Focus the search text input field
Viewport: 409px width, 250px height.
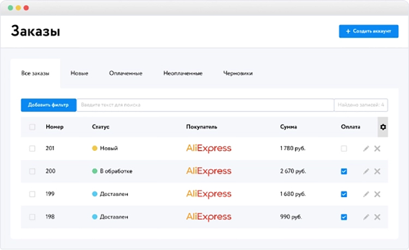204,105
